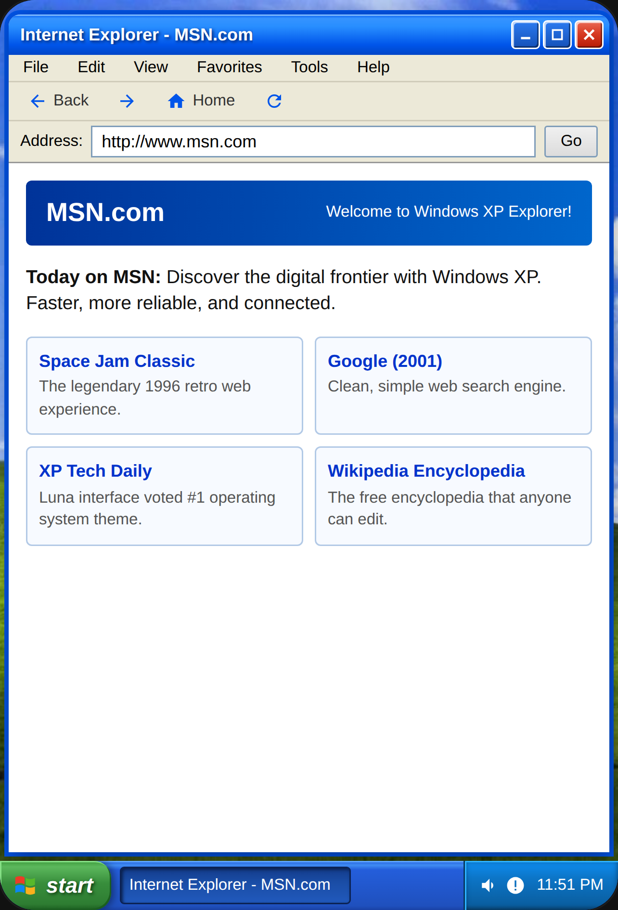Click the Windows flag logo on start
Screen dimensions: 618x910
click(x=25, y=885)
